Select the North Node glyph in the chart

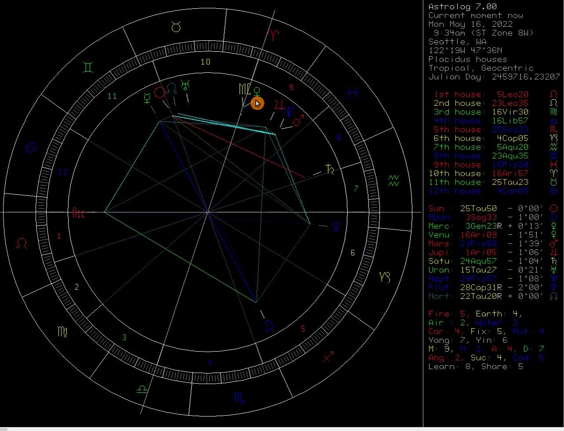tap(172, 88)
